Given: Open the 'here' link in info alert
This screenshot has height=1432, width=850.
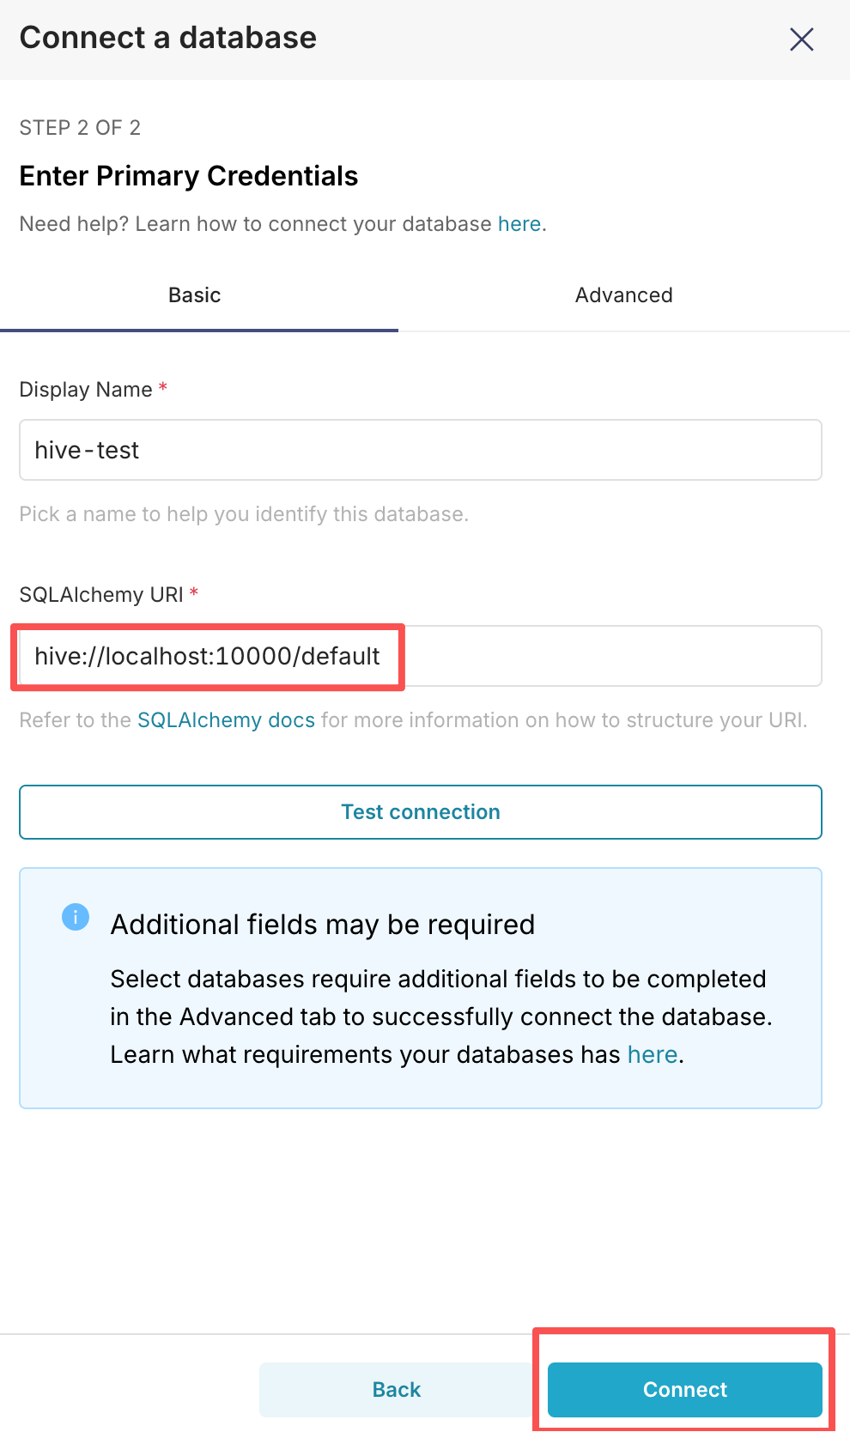Looking at the screenshot, I should (x=653, y=1054).
